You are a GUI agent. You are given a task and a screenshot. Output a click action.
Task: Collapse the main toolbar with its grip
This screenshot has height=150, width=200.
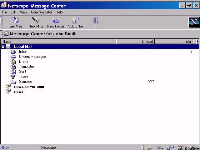click(x=1, y=22)
